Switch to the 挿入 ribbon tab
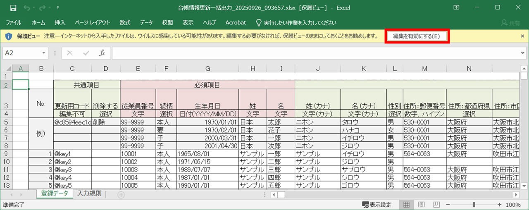 [x=60, y=23]
